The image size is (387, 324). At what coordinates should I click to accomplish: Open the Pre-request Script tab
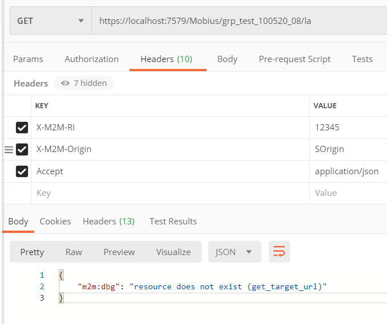coord(295,59)
